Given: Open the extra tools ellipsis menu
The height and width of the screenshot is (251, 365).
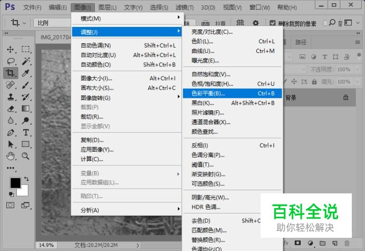Looking at the screenshot, I should click(x=11, y=168).
